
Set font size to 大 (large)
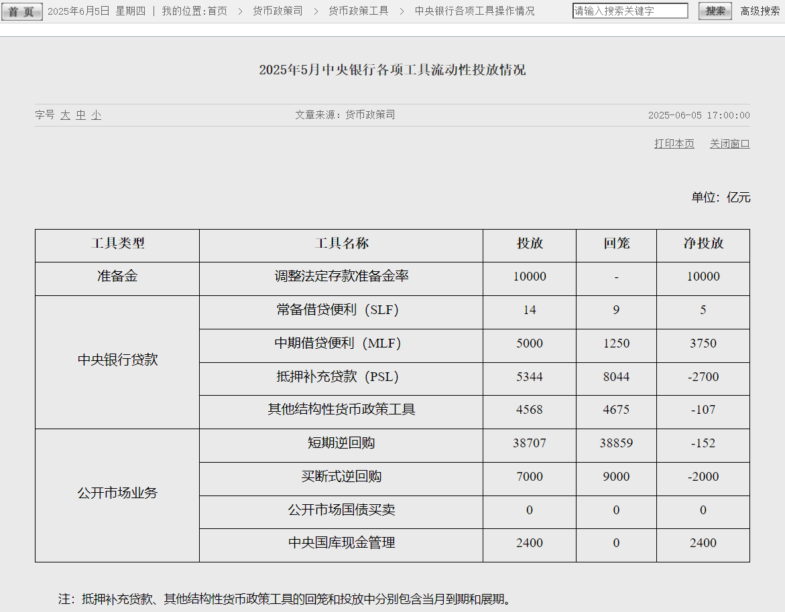coord(65,115)
